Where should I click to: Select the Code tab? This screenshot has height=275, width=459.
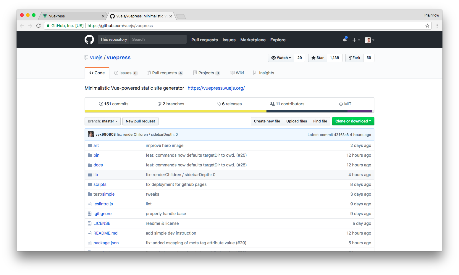click(97, 73)
